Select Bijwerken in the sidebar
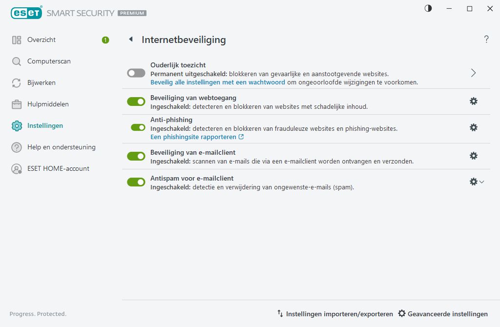The height and width of the screenshot is (327, 500). pyautogui.click(x=42, y=82)
